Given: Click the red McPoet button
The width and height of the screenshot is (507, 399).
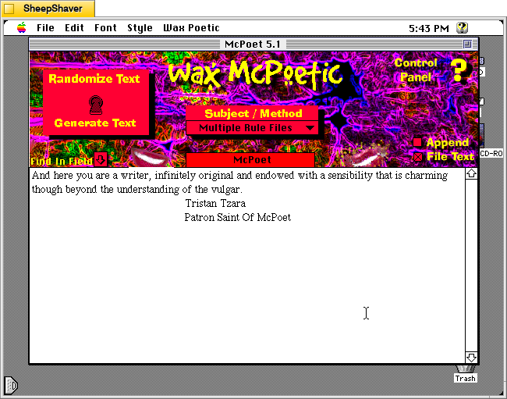Looking at the screenshot, I should [x=250, y=160].
